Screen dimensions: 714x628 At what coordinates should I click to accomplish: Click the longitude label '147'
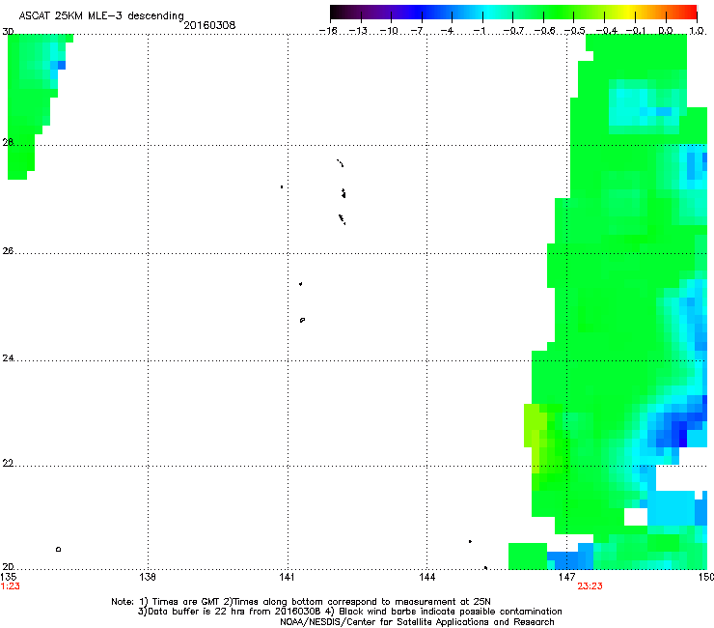566,577
